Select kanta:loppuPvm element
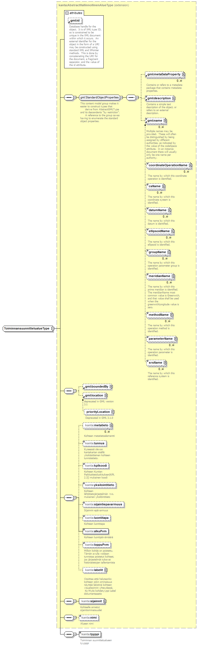 tap(97, 545)
